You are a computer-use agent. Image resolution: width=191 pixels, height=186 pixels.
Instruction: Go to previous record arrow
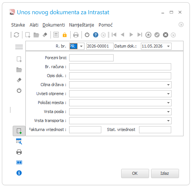(x=123, y=35)
